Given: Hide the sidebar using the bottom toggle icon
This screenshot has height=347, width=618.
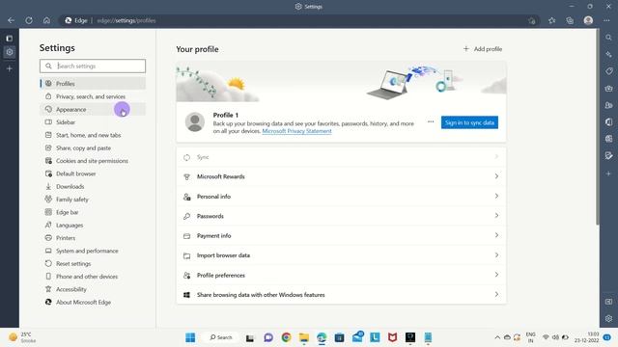Looking at the screenshot, I should (608, 302).
